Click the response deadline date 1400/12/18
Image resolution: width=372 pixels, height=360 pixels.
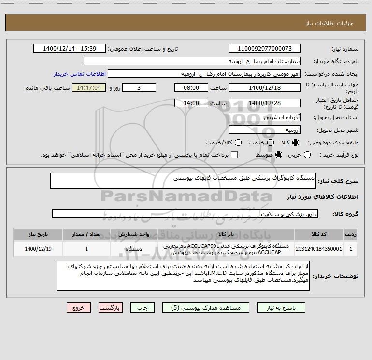(265, 87)
